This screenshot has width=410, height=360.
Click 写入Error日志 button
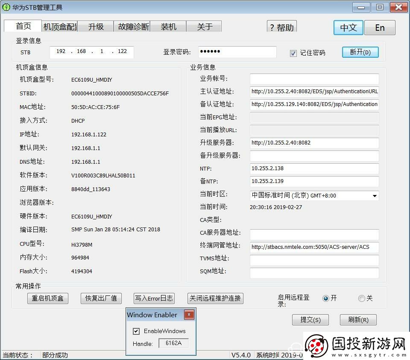tap(154, 298)
